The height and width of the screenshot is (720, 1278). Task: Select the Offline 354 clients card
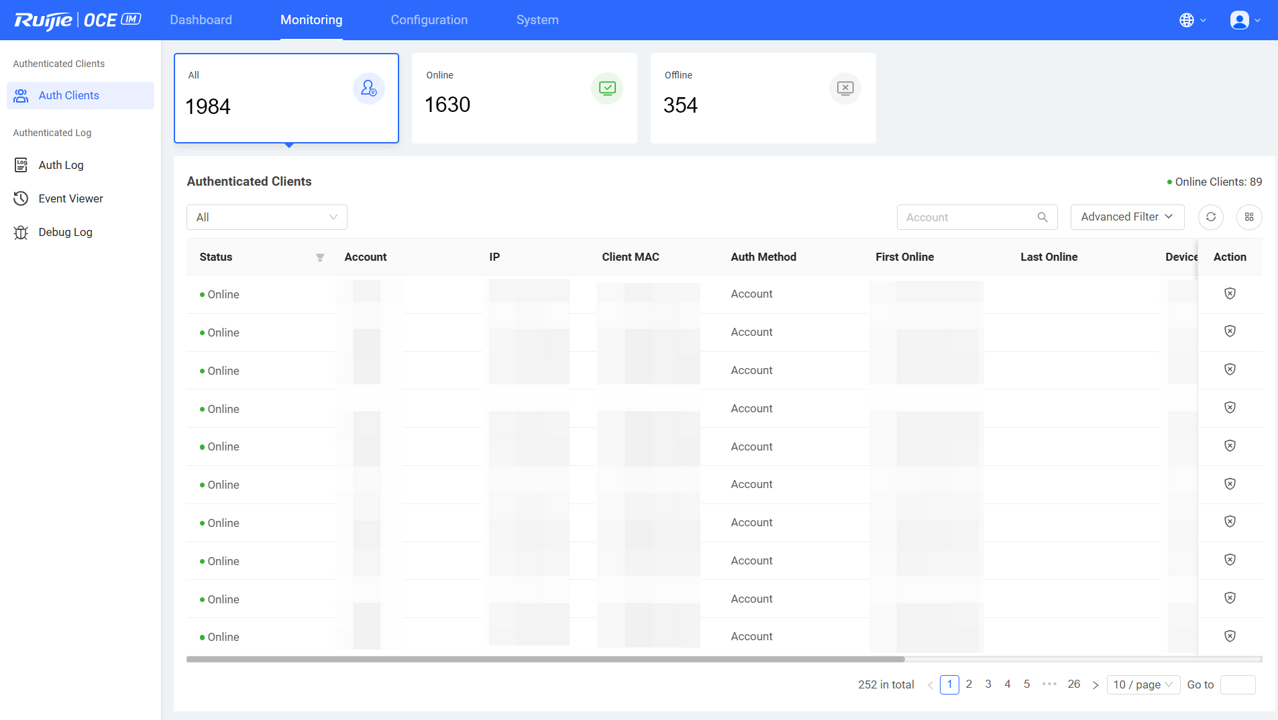(x=763, y=98)
